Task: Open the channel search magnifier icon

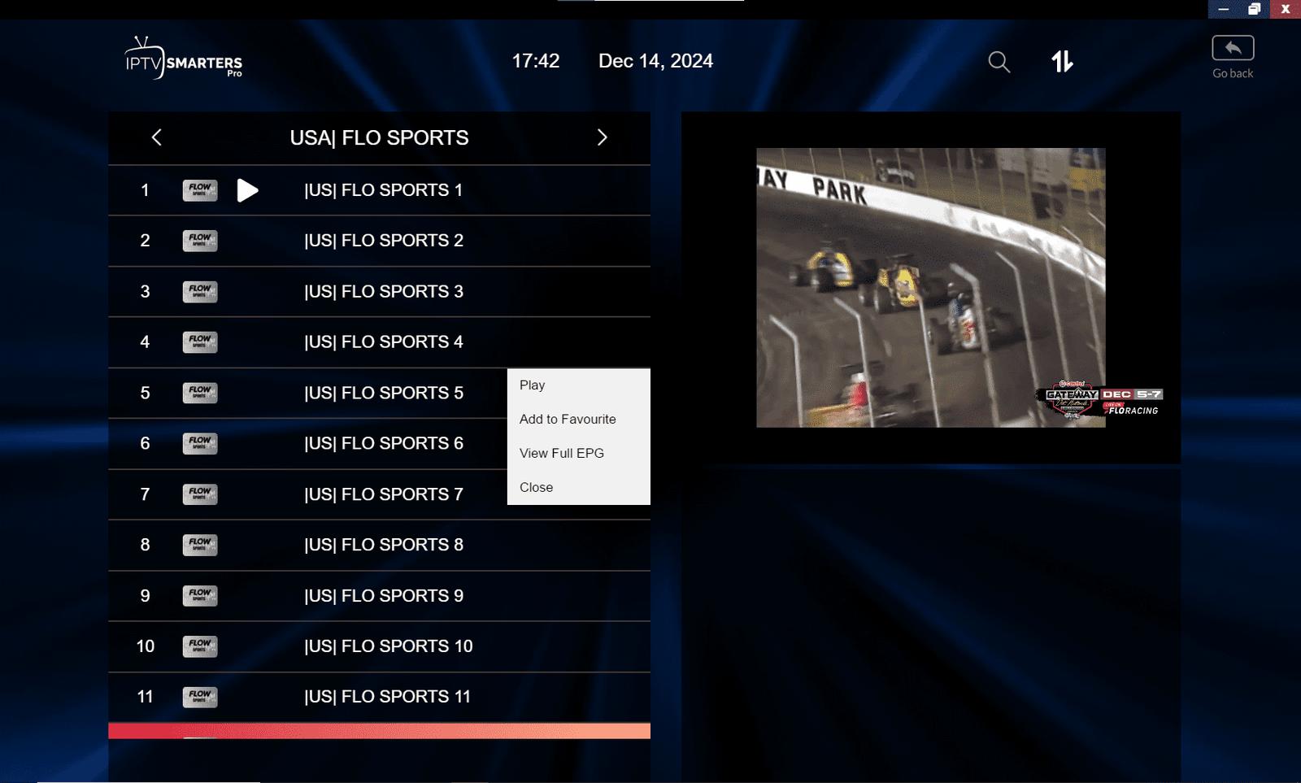Action: pyautogui.click(x=999, y=62)
